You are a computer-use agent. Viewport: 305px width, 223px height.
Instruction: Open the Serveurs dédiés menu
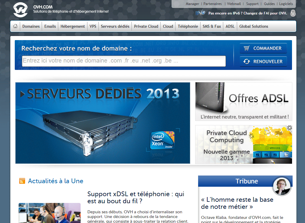click(x=115, y=26)
